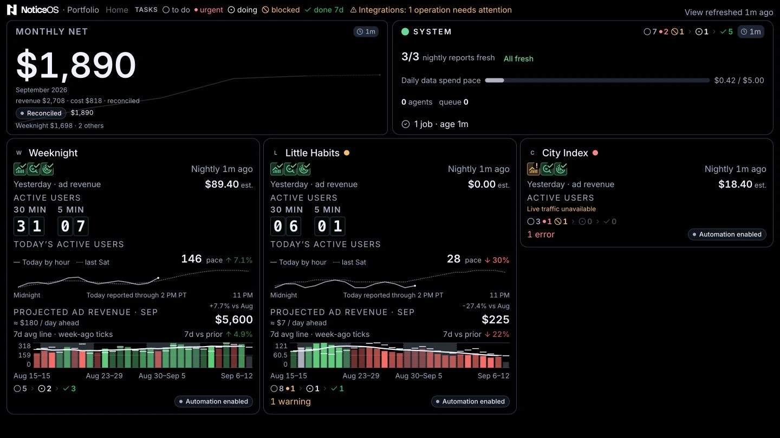Go to the Home tab
This screenshot has width=780, height=438.
point(117,10)
